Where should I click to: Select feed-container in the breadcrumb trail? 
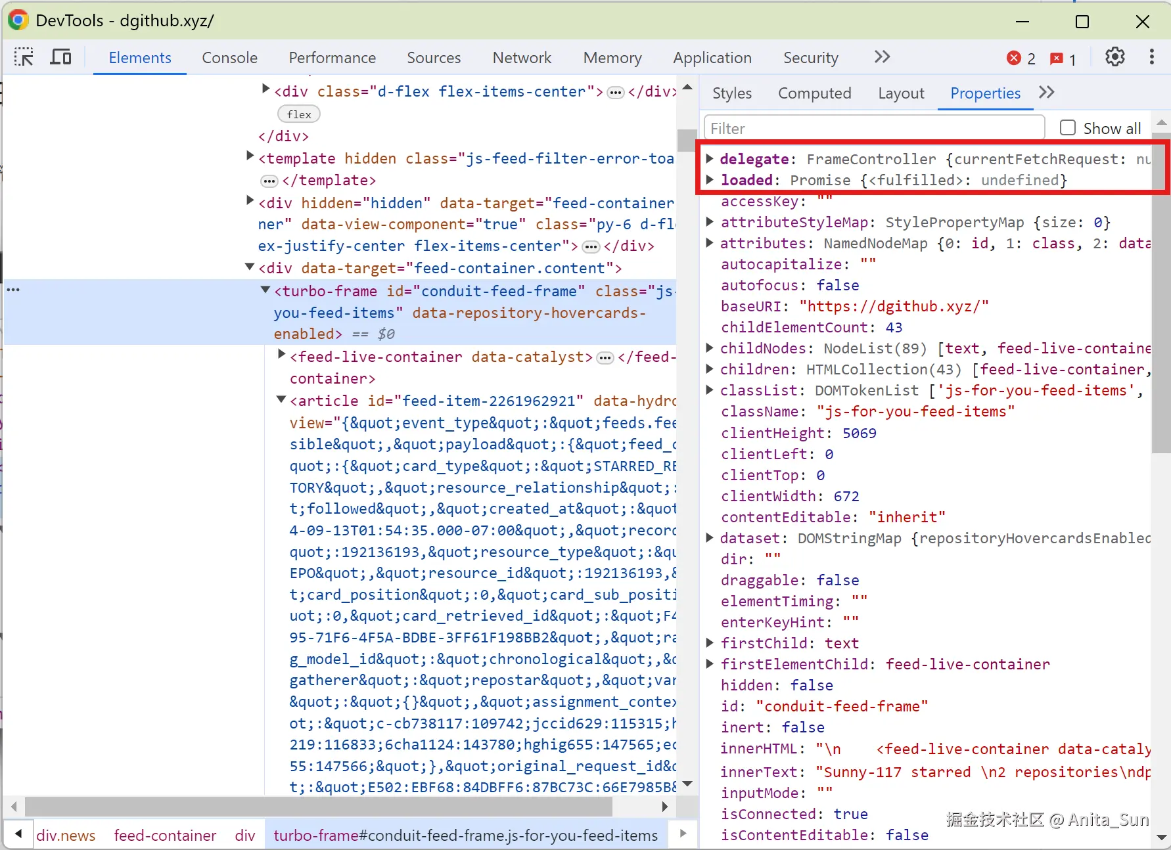[x=165, y=835]
